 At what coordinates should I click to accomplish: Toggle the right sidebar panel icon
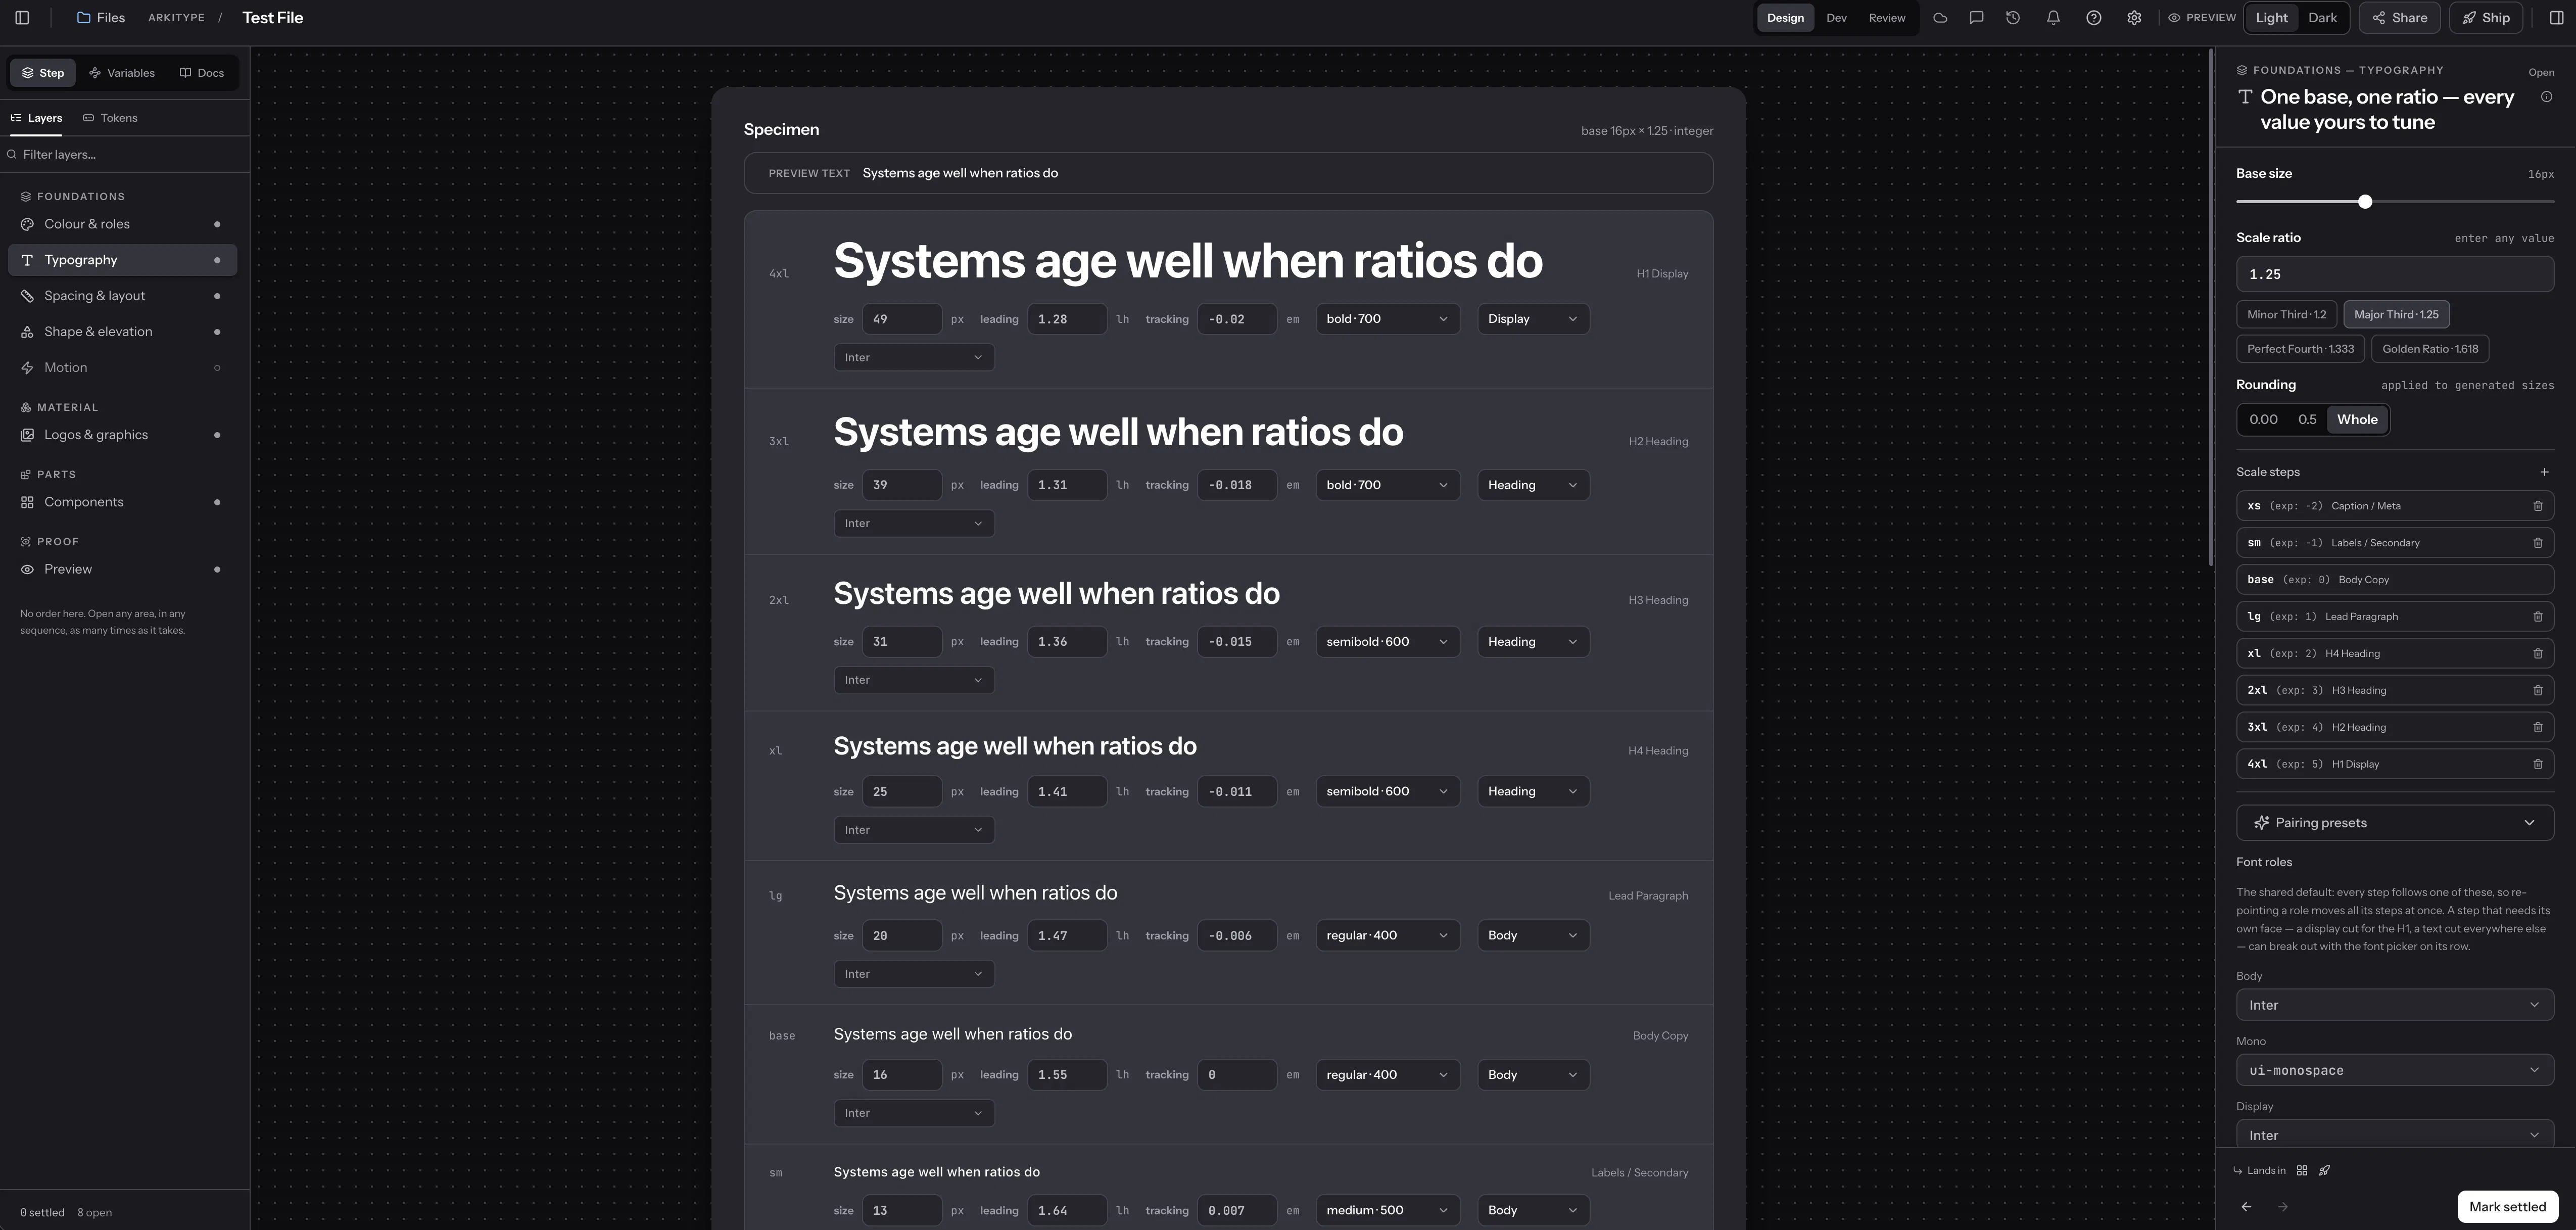(x=2556, y=18)
